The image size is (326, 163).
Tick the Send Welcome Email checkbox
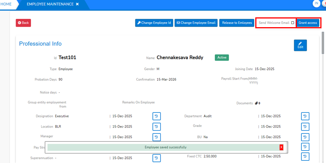pos(292,23)
